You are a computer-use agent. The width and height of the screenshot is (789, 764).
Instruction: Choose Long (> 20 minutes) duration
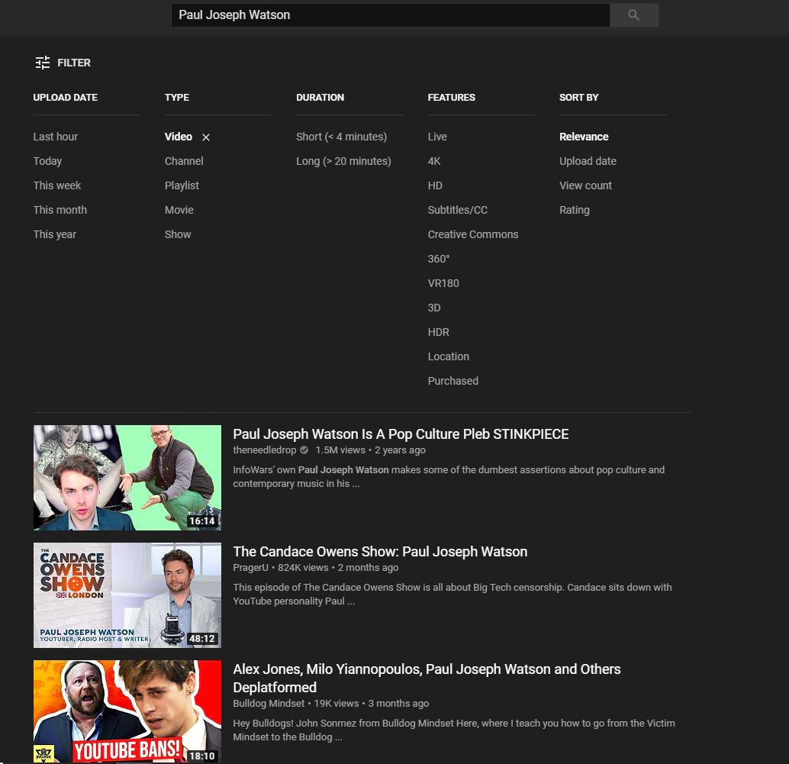343,161
